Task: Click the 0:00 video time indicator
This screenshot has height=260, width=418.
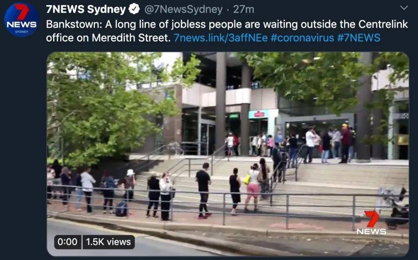Action: (67, 242)
